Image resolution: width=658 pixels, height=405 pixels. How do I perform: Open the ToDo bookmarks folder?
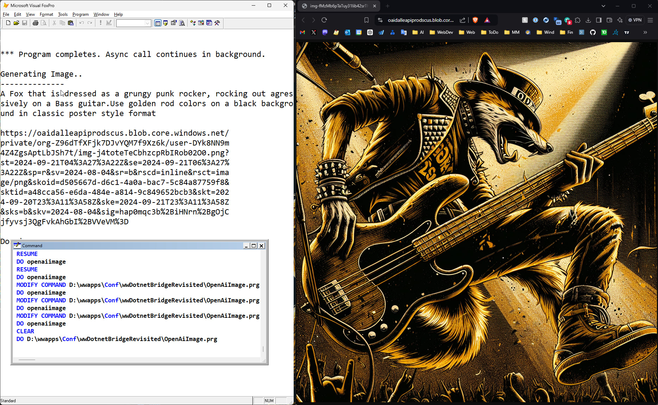[x=489, y=32]
